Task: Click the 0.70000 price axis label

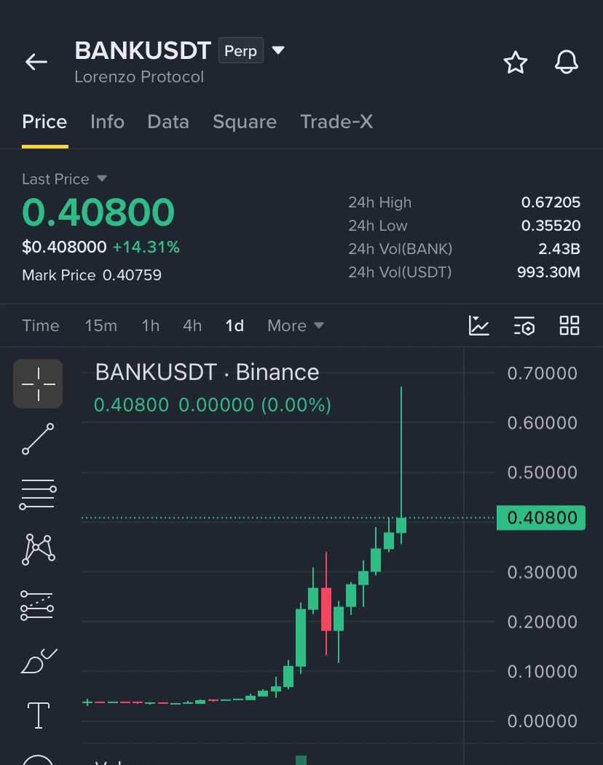Action: click(x=542, y=373)
